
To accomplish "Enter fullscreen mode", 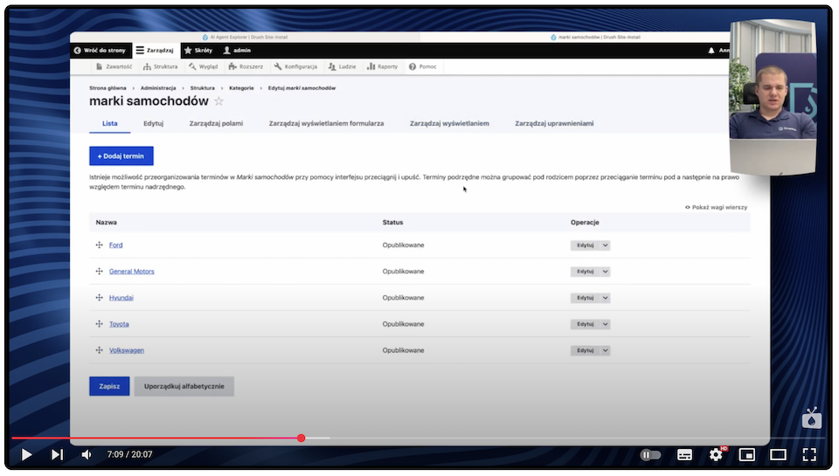I will [x=809, y=455].
